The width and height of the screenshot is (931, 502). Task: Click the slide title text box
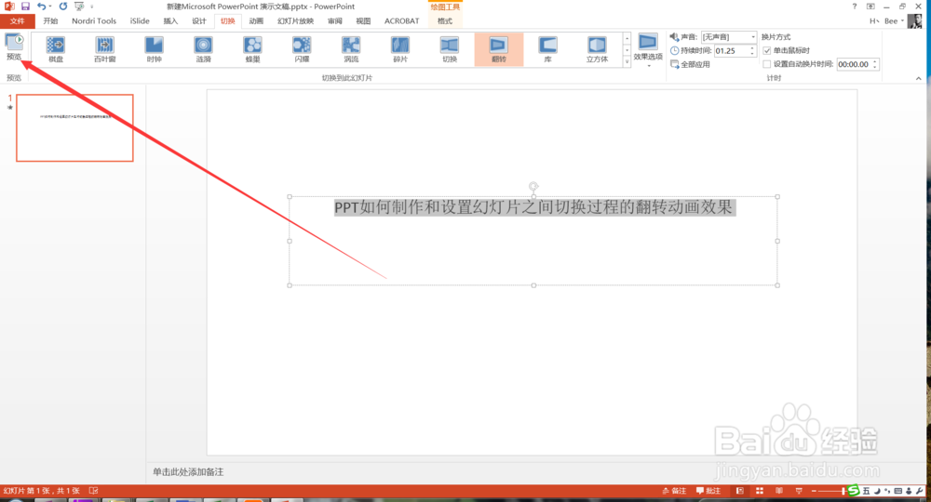click(533, 241)
